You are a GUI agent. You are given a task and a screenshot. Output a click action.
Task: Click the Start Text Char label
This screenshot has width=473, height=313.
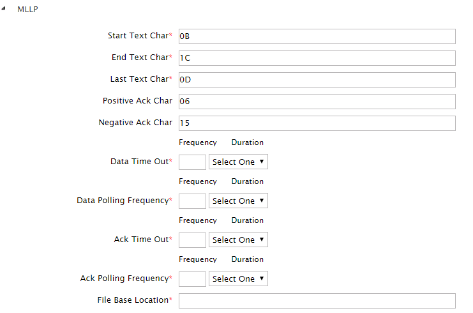[138, 36]
